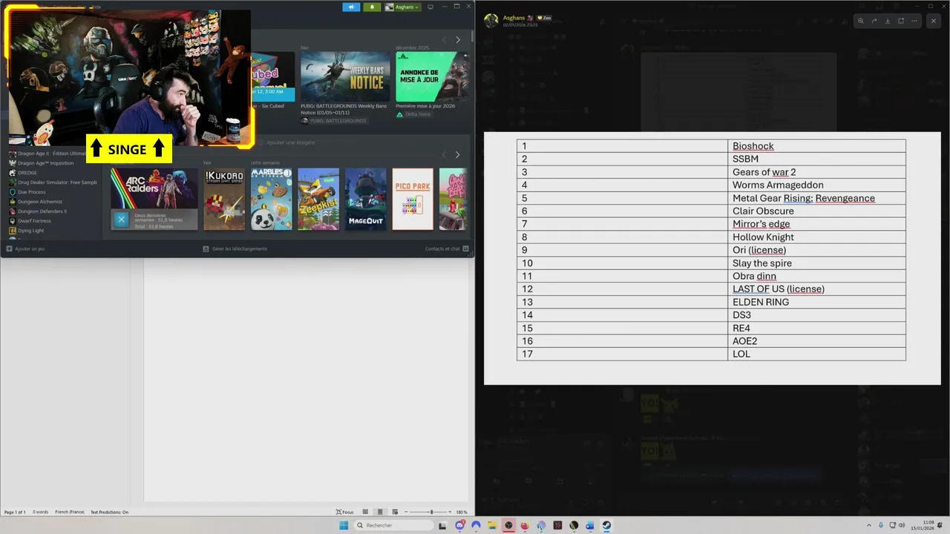Open Firefox from the Windows taskbar
This screenshot has width=950, height=534.
coord(525,525)
